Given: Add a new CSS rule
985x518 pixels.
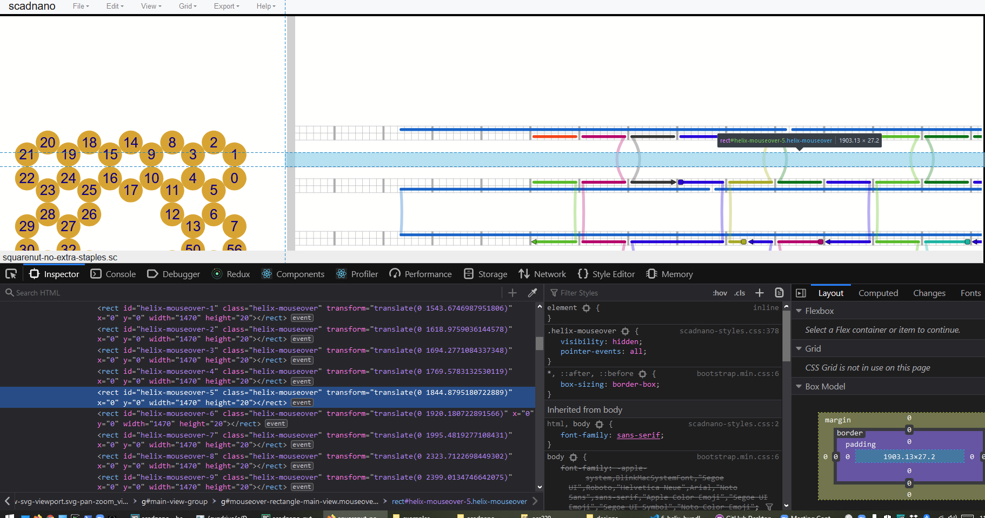Looking at the screenshot, I should pyautogui.click(x=760, y=293).
